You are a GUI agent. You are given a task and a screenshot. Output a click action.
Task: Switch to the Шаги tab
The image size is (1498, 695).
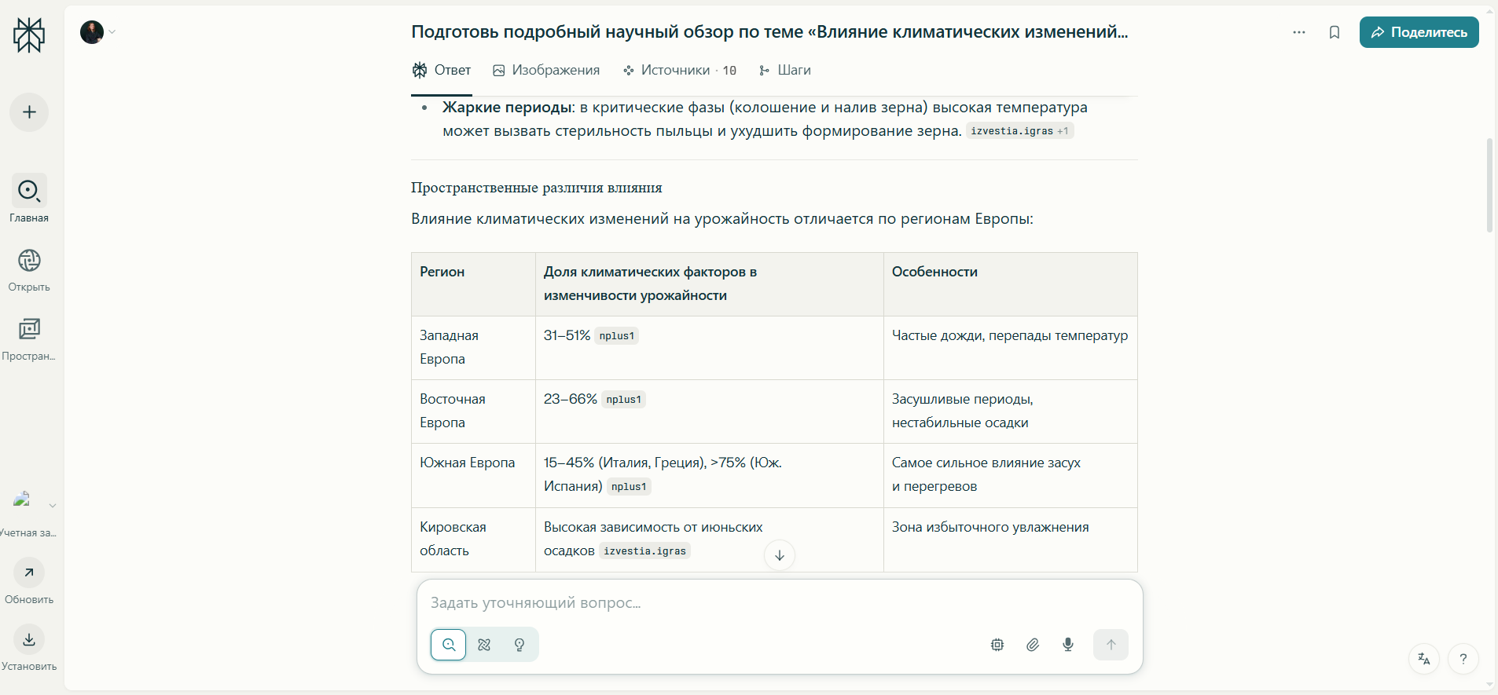(784, 70)
